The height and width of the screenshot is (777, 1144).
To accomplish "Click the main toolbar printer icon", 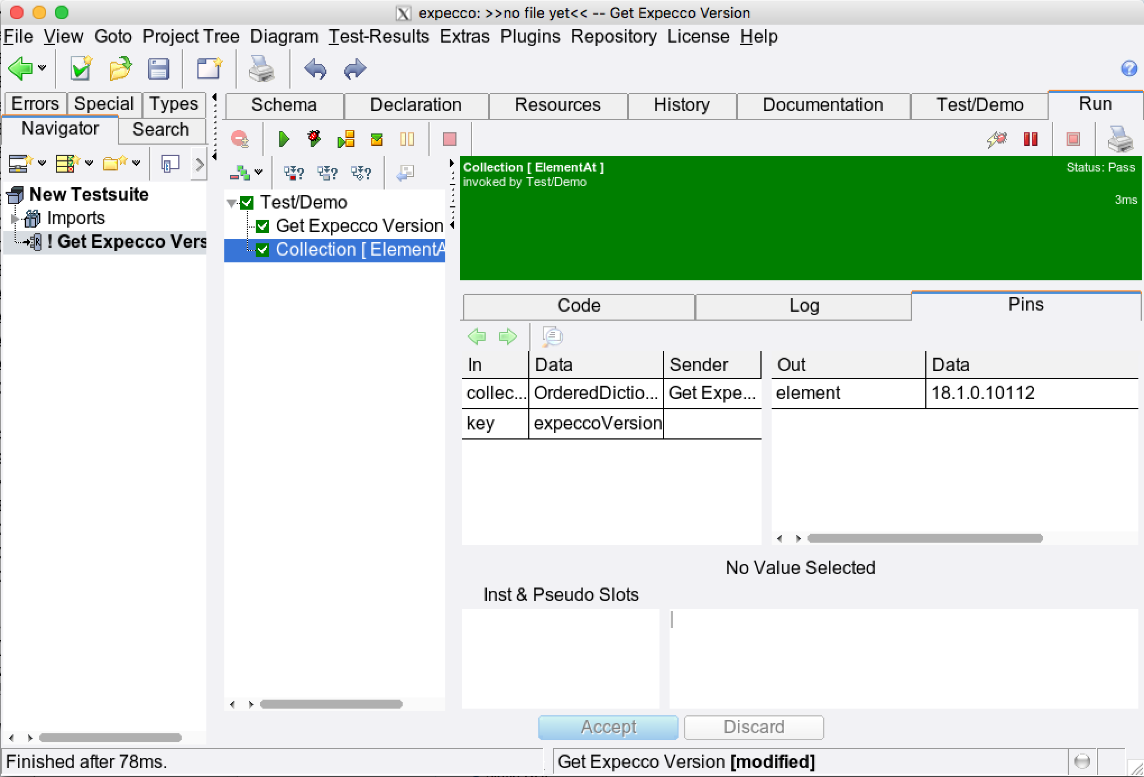I will tap(261, 69).
